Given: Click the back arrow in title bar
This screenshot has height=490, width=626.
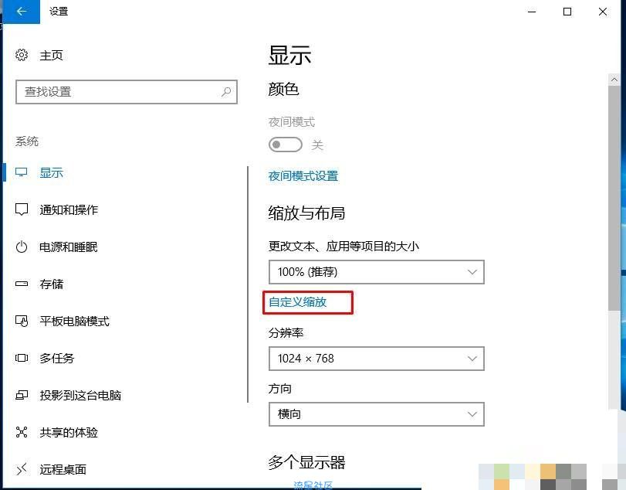Looking at the screenshot, I should tap(21, 12).
